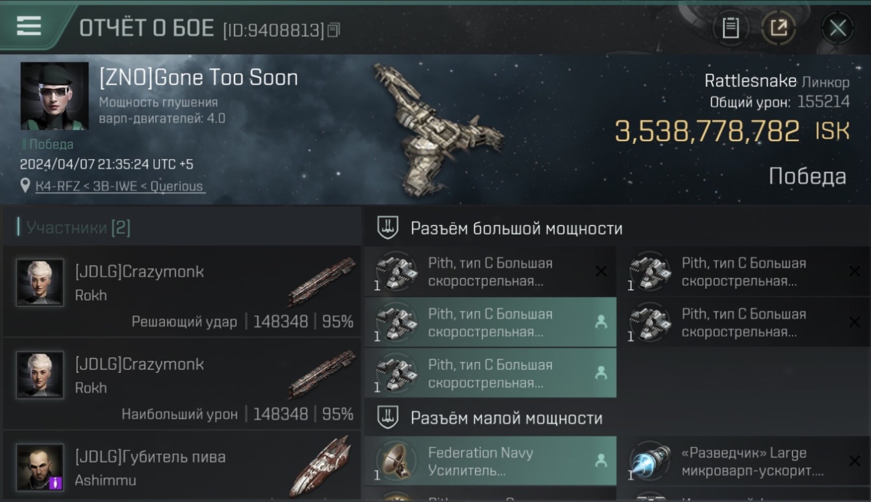Click the rendered Rattlesnake ship image

[x=434, y=128]
